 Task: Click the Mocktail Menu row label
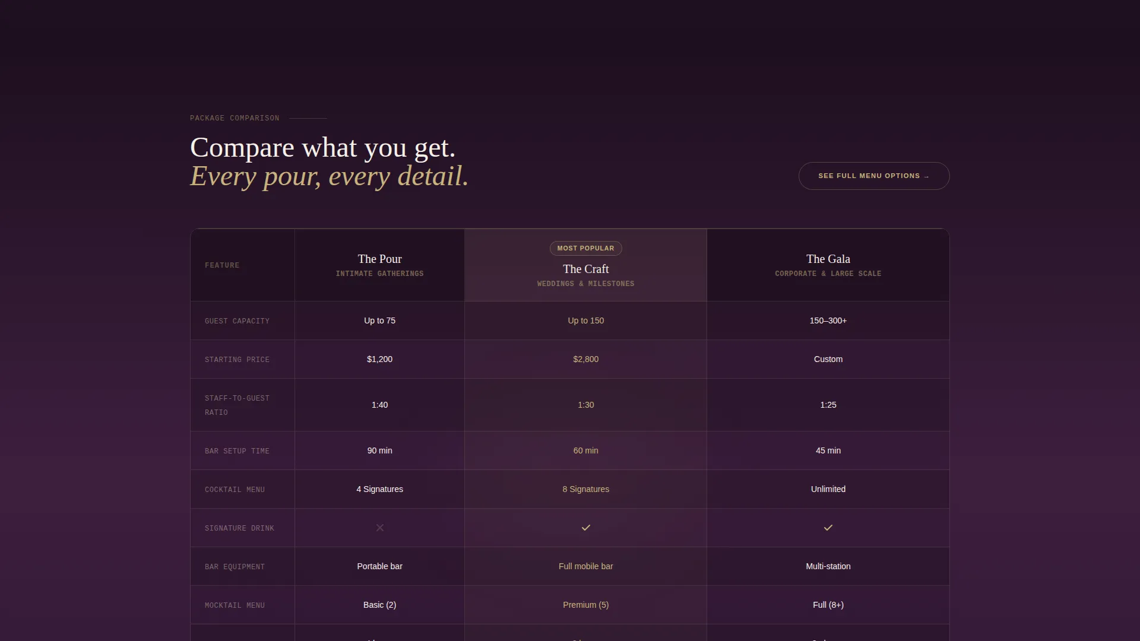(235, 605)
